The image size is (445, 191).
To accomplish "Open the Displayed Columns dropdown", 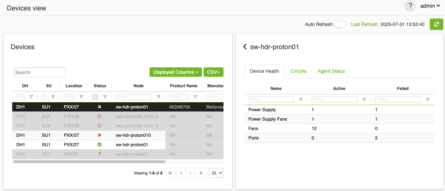I will (x=176, y=72).
